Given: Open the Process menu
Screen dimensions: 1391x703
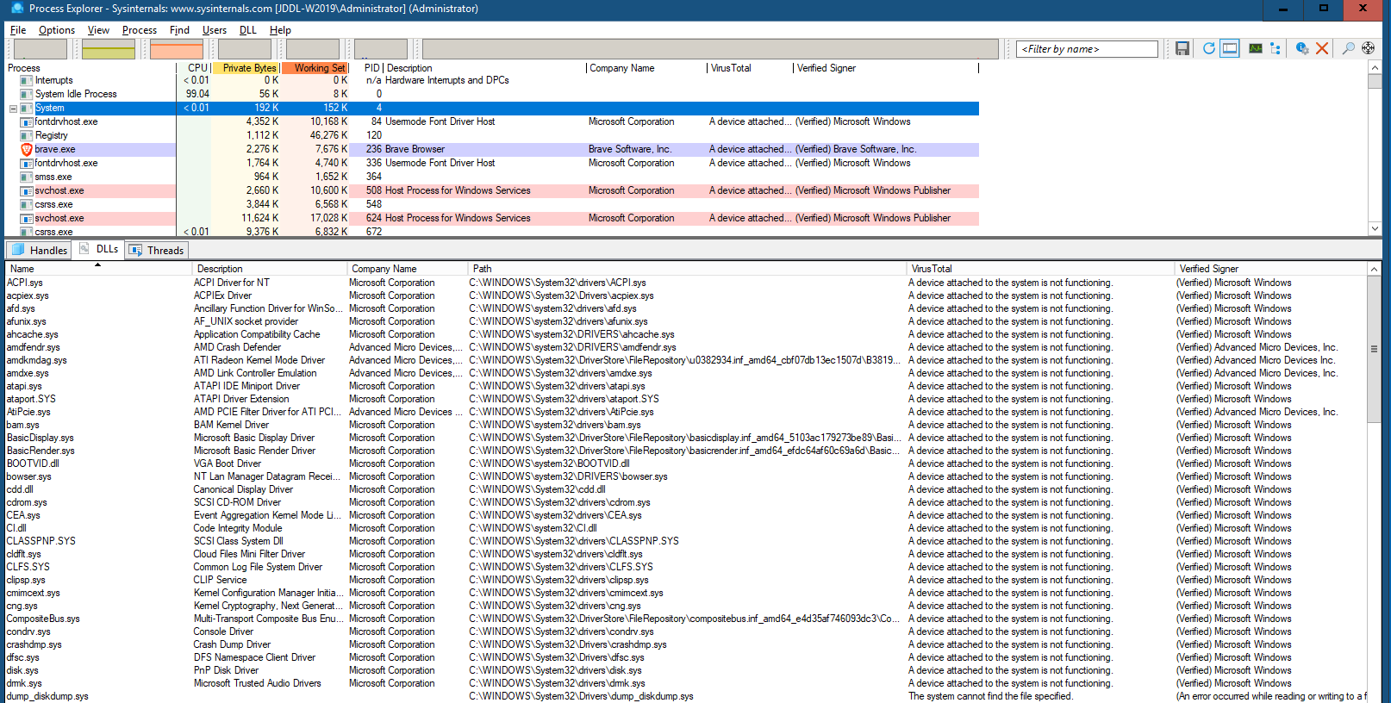Looking at the screenshot, I should [x=140, y=30].
